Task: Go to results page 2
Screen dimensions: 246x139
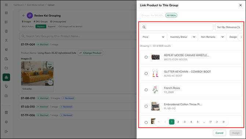Action: pos(178,122)
